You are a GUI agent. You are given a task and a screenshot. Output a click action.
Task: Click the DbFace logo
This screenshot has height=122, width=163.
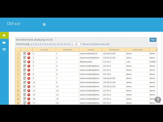click(x=14, y=24)
